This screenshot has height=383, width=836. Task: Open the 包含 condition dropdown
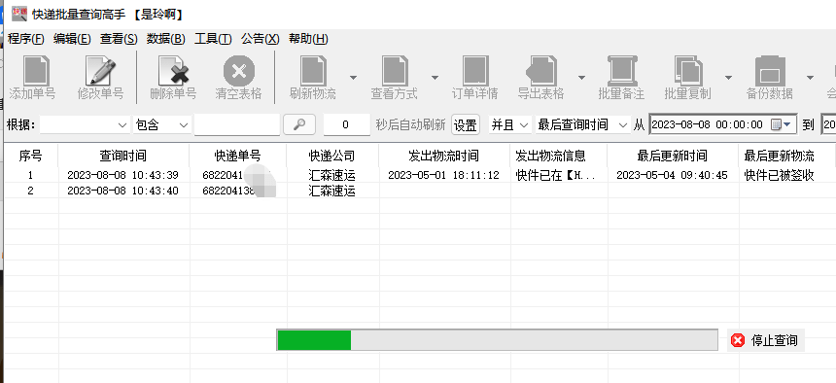pos(162,124)
